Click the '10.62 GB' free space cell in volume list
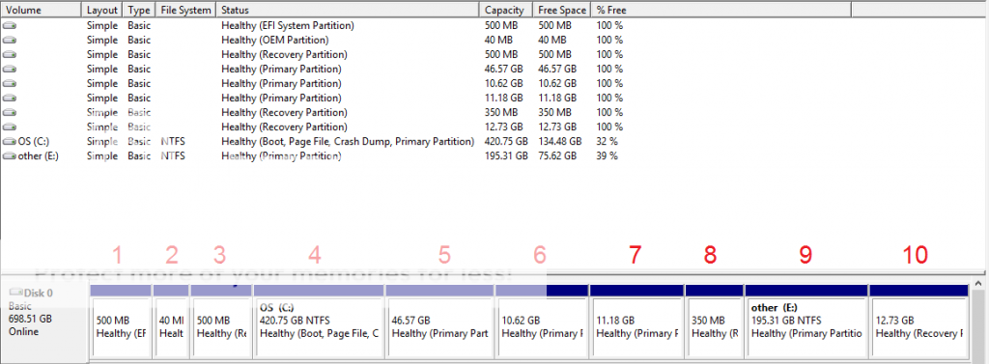The width and height of the screenshot is (989, 364). 557,84
